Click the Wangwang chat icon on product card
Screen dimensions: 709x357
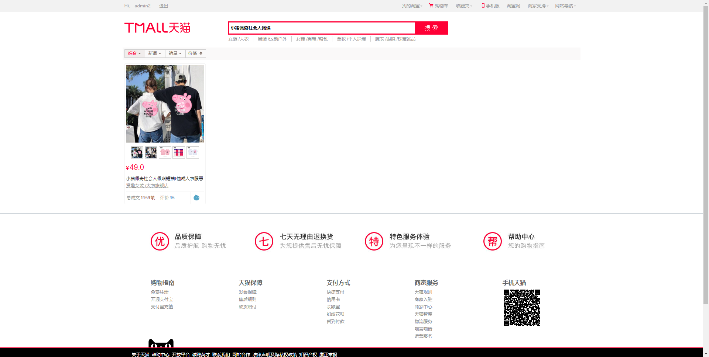(196, 198)
